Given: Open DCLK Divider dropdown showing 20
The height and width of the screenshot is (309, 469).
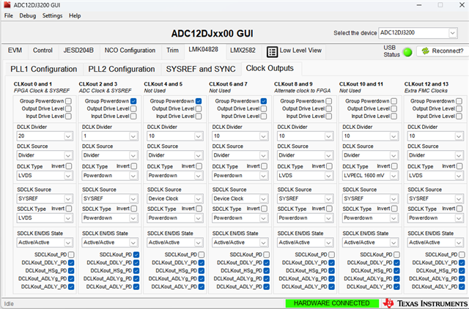Looking at the screenshot, I should click(45, 136).
